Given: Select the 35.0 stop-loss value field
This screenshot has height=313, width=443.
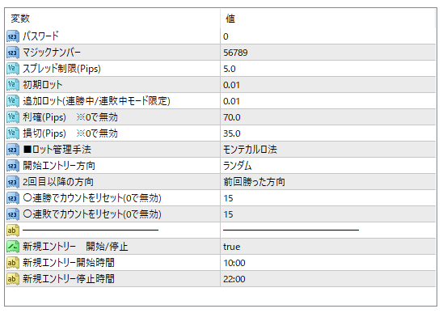Looking at the screenshot, I should pyautogui.click(x=327, y=133).
